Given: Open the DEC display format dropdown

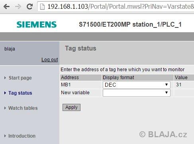Looking at the screenshot, I should pos(137,85).
